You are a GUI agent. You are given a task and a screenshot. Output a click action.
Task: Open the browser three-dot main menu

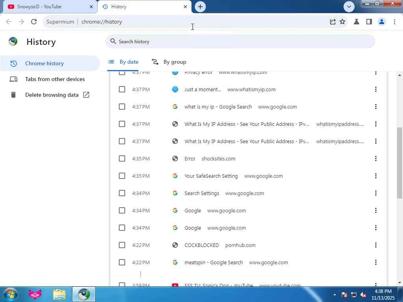click(x=394, y=22)
